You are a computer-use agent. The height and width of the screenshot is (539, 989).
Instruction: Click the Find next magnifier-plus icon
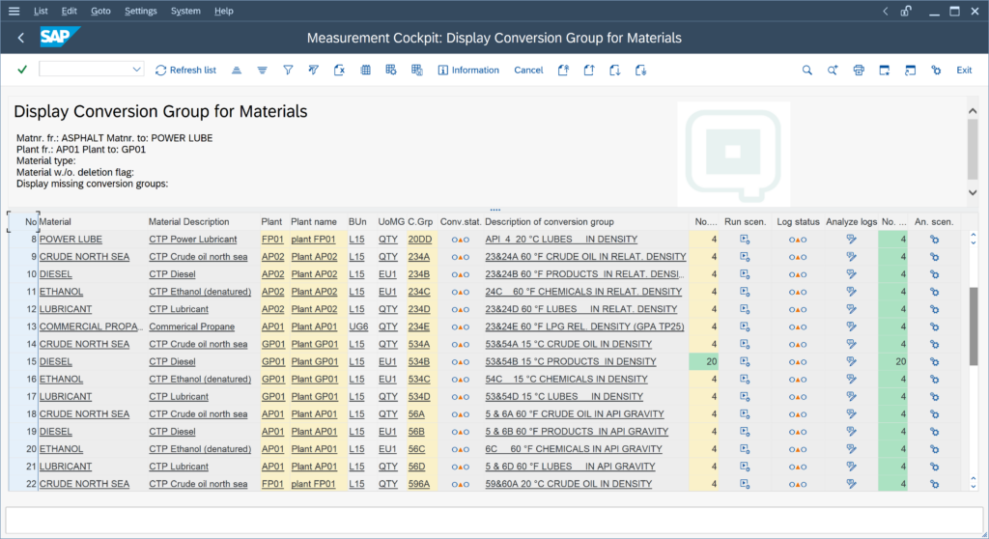833,71
